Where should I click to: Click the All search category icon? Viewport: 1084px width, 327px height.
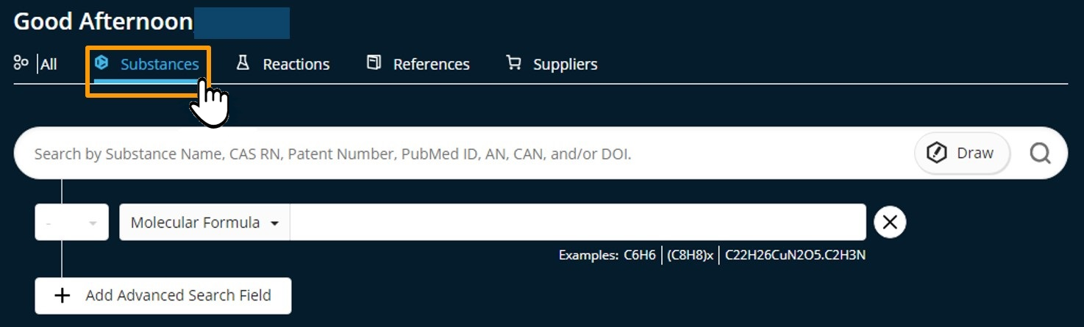[21, 63]
